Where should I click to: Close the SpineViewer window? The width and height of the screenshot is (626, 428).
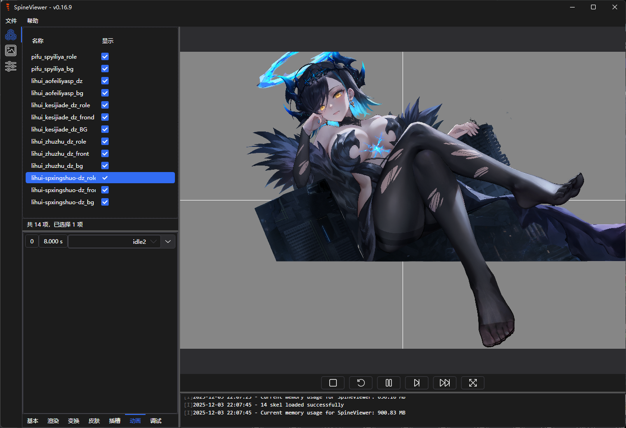point(615,7)
